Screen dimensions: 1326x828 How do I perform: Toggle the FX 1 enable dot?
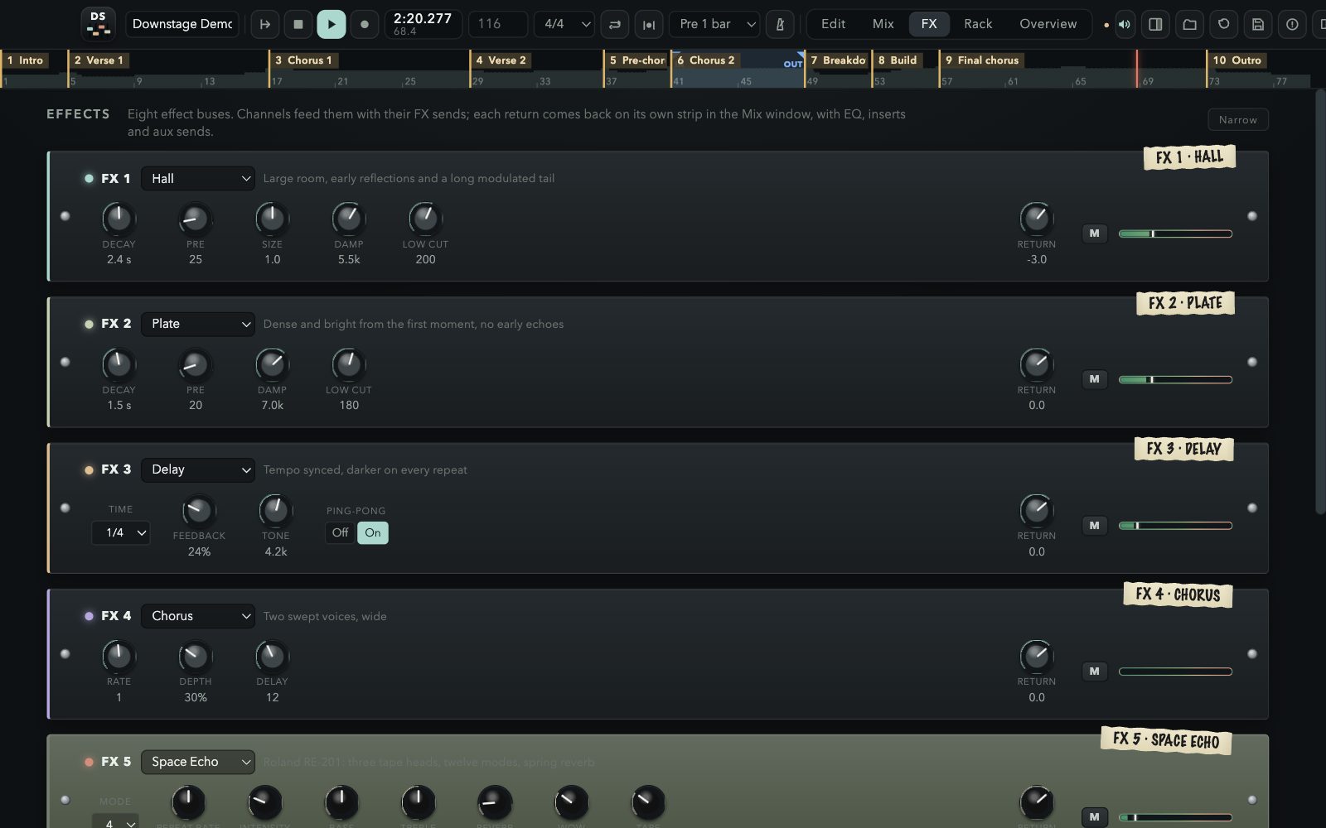click(x=89, y=178)
